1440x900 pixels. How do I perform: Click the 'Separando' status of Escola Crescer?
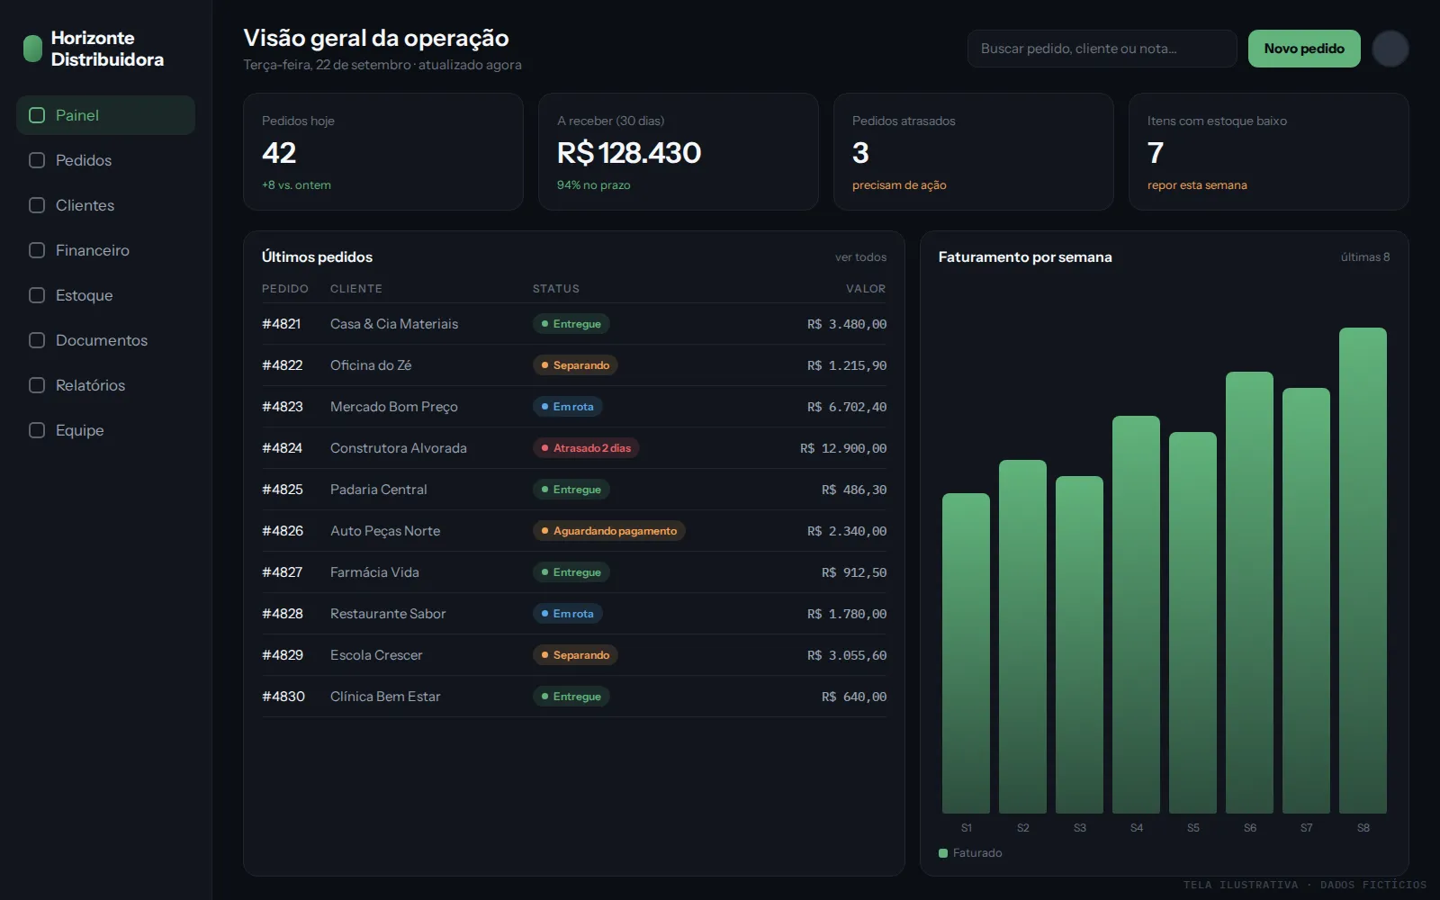pyautogui.click(x=575, y=655)
